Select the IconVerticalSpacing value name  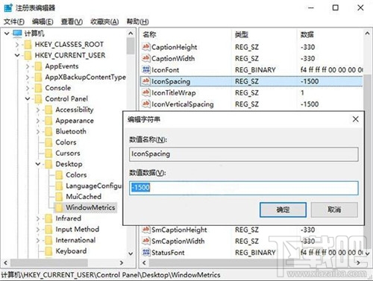click(183, 104)
